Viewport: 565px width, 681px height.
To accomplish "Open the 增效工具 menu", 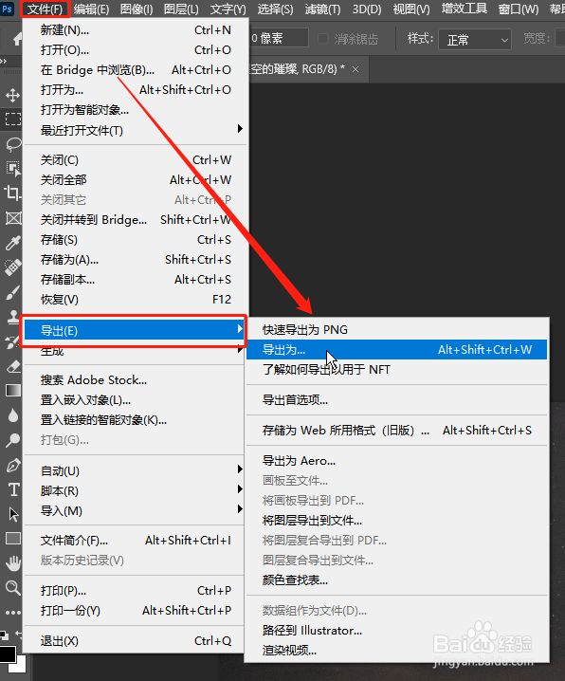I will [464, 9].
